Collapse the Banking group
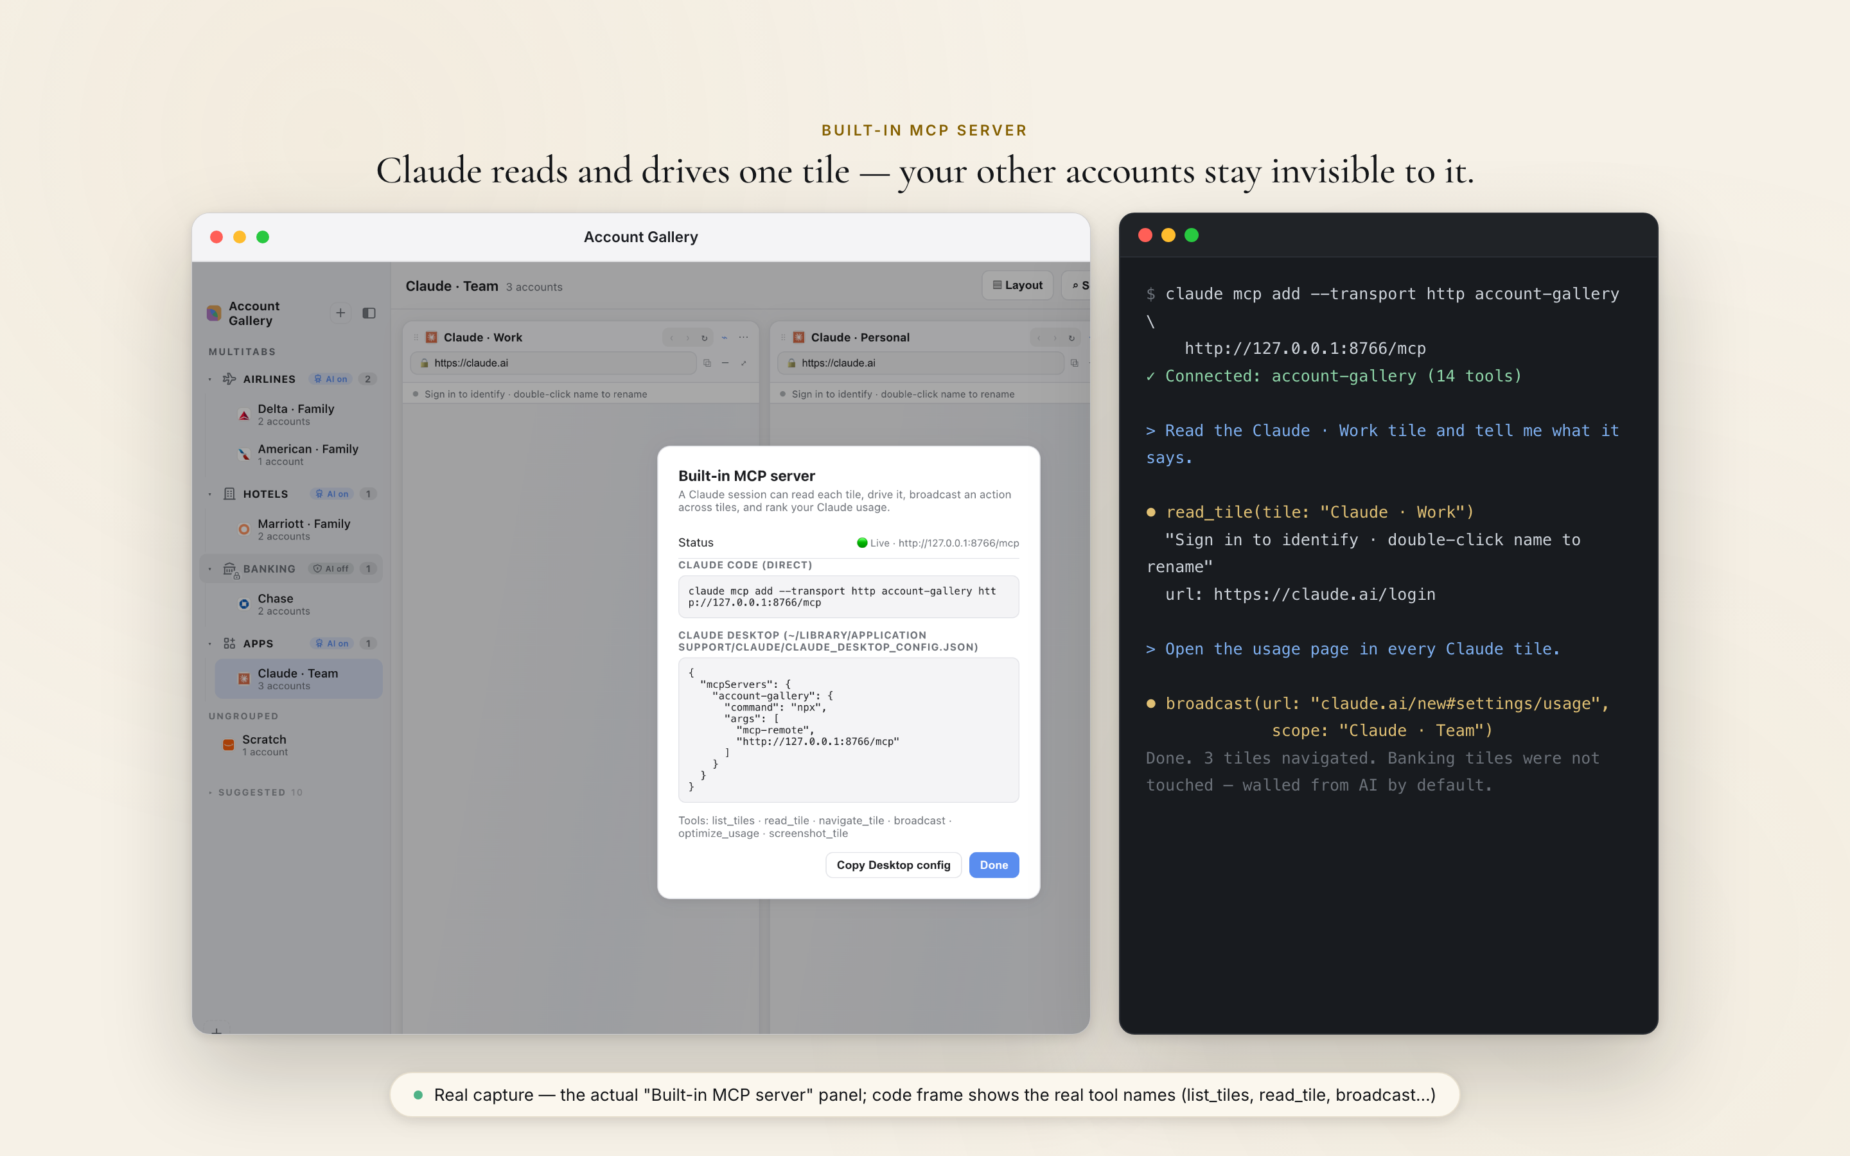This screenshot has width=1850, height=1156. (210, 569)
